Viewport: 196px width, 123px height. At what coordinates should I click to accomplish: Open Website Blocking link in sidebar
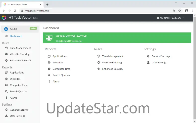(20, 54)
